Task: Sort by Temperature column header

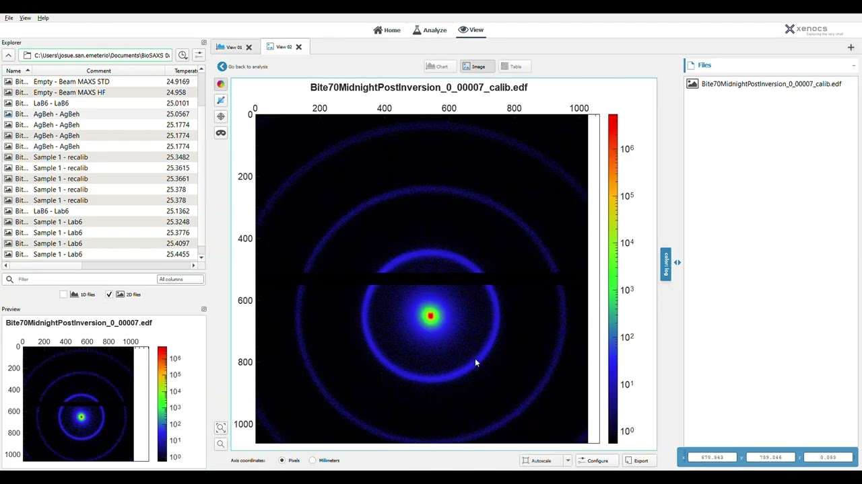Action: click(182, 71)
